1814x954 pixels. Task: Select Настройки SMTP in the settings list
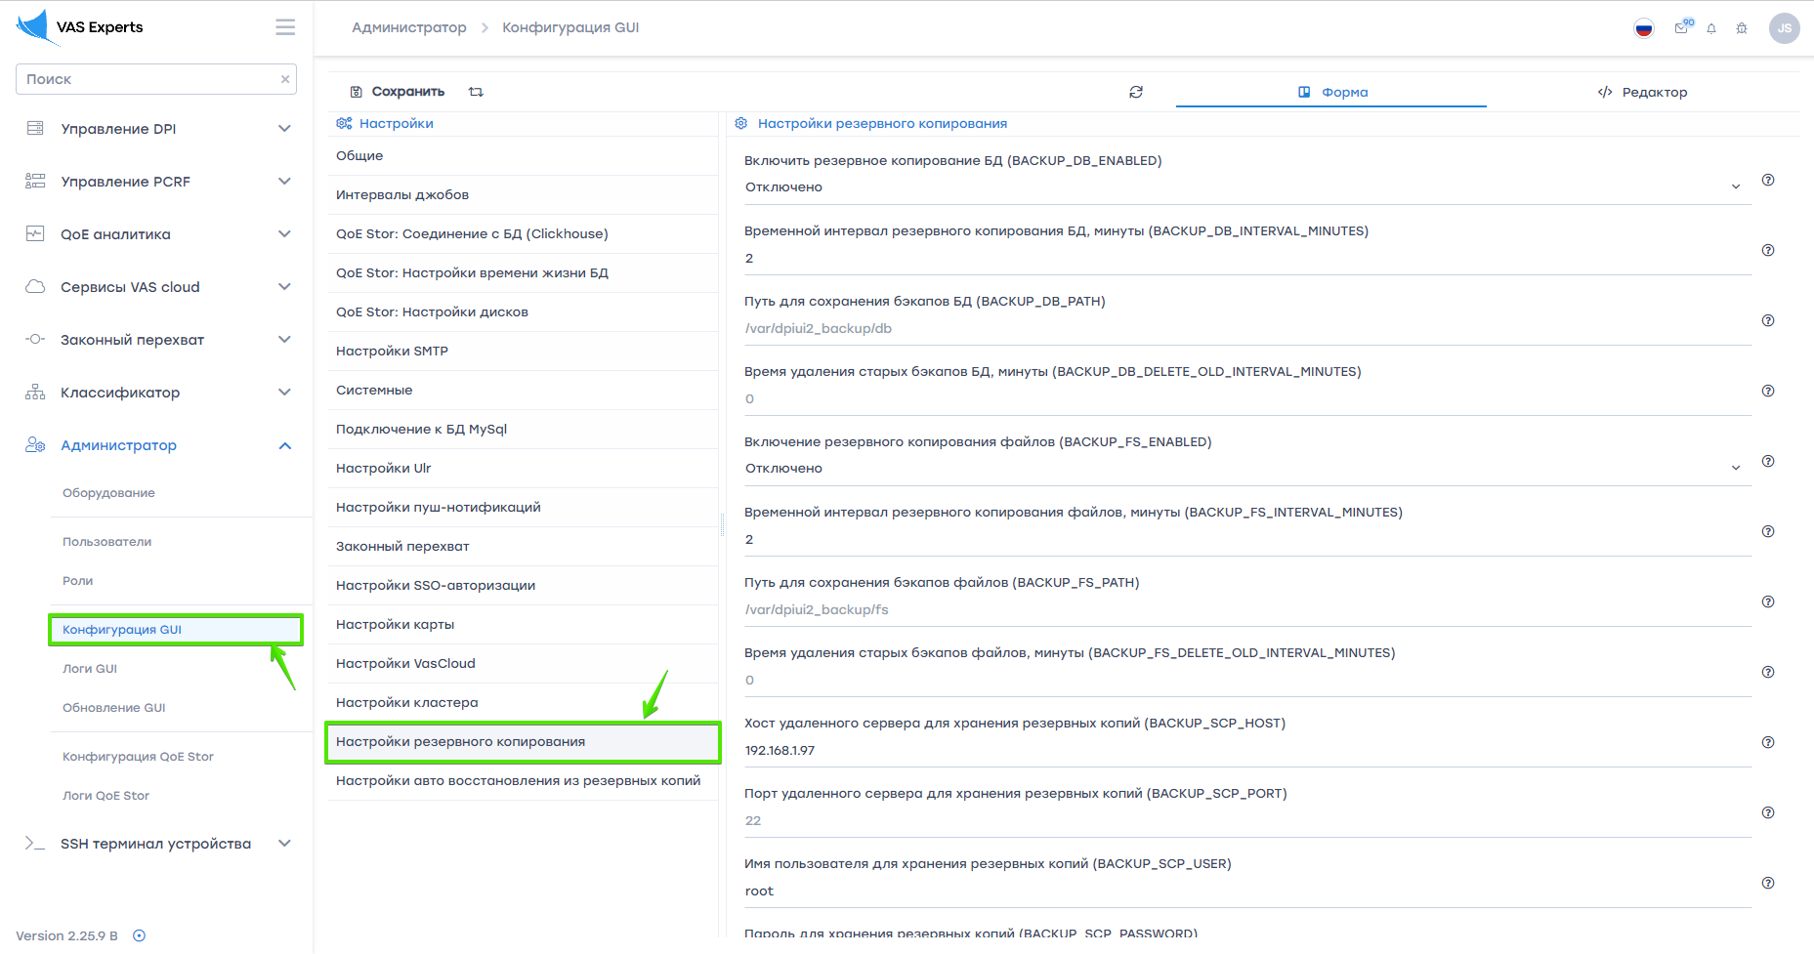[x=392, y=352]
